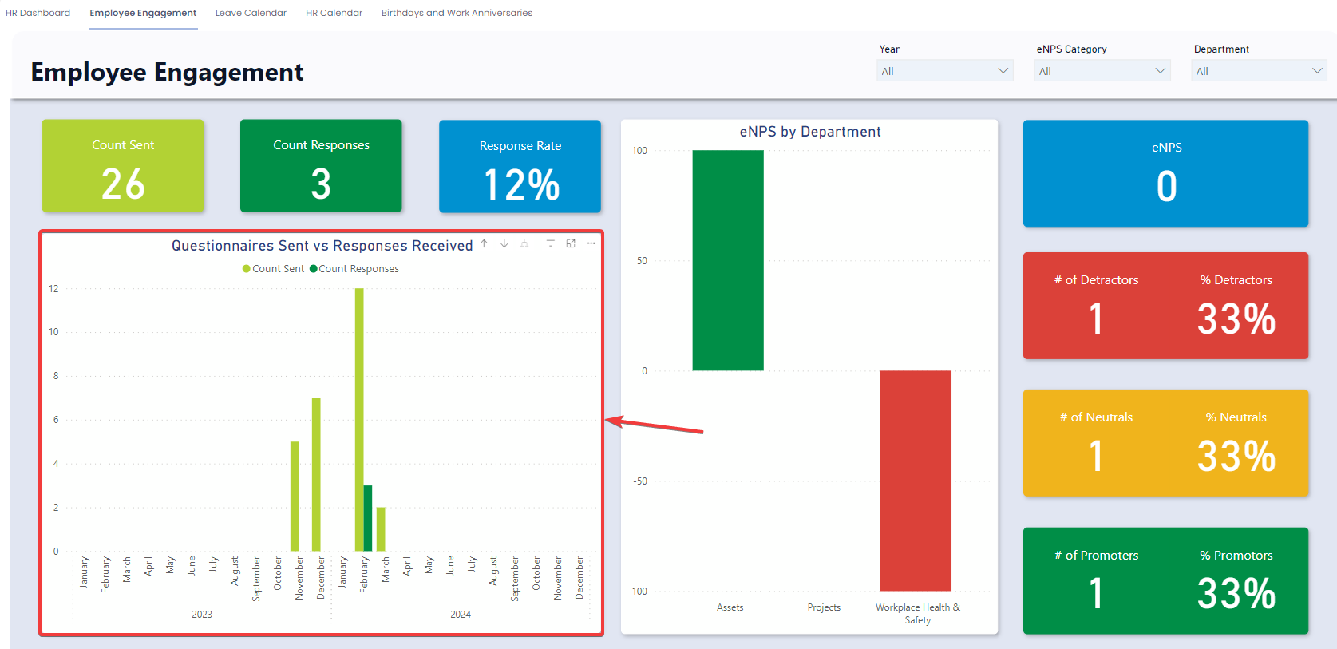This screenshot has height=649, width=1337.
Task: Switch to HR Dashboard tab
Action: pyautogui.click(x=38, y=13)
